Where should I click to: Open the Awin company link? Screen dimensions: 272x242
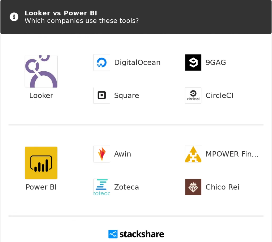(x=122, y=154)
